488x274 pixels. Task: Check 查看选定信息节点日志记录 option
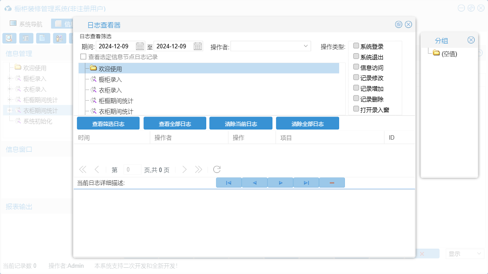[x=83, y=57]
